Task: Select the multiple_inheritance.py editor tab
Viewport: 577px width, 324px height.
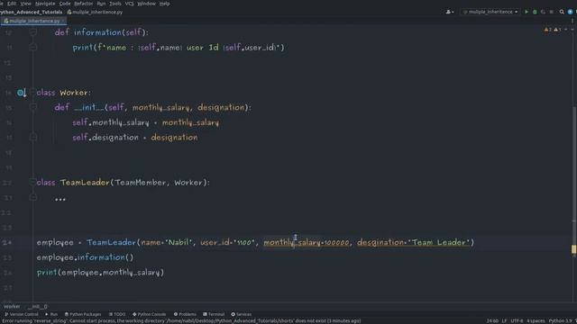Action: (33, 21)
